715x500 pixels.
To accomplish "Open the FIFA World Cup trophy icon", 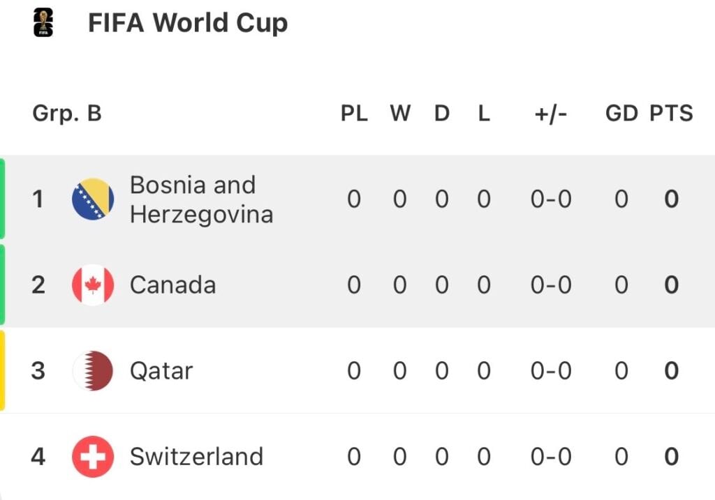I will [x=43, y=22].
